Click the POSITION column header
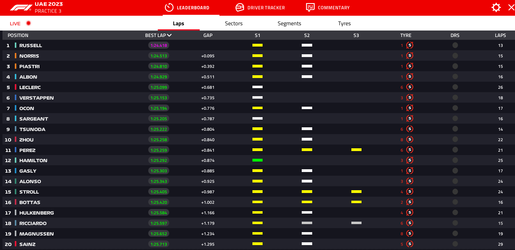 18,35
